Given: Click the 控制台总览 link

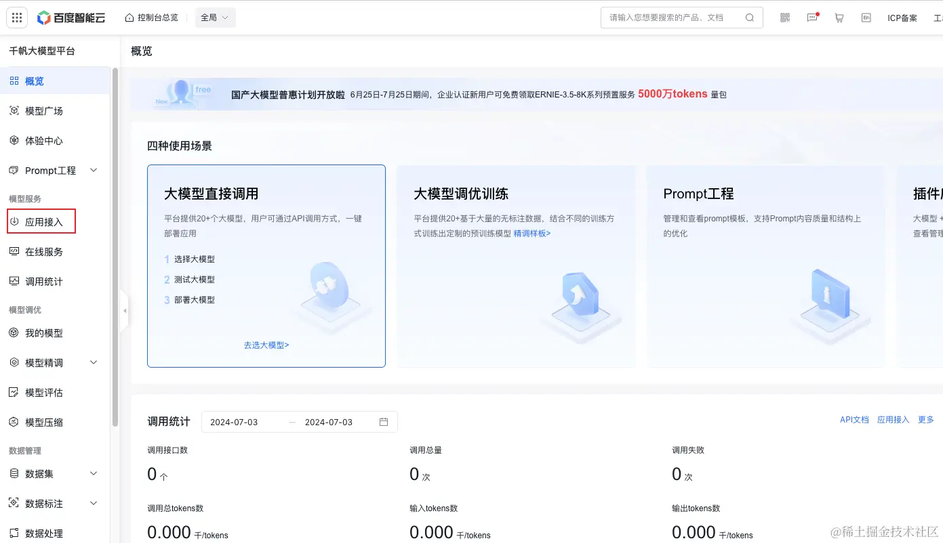Looking at the screenshot, I should pos(157,18).
